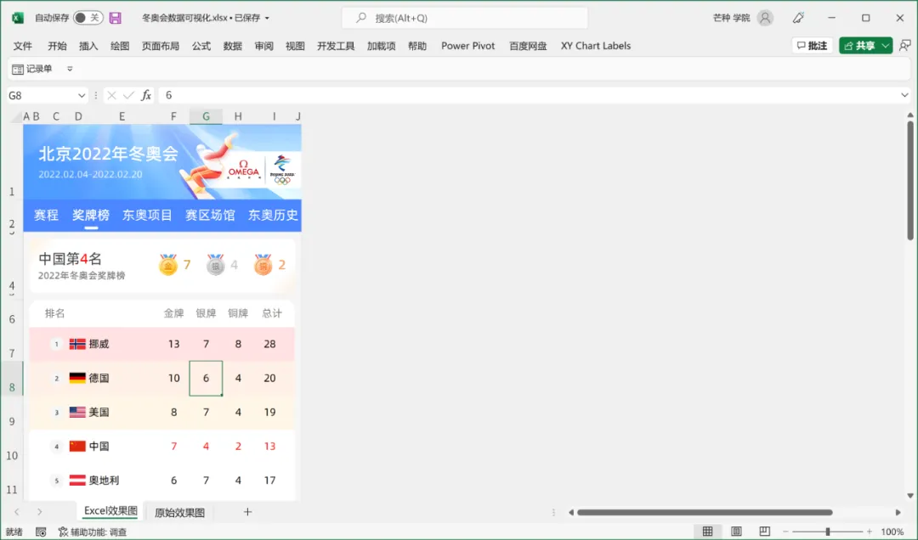This screenshot has height=540, width=918.
Task: Switch to the 原始效果图 sheet tab
Action: [x=179, y=513]
